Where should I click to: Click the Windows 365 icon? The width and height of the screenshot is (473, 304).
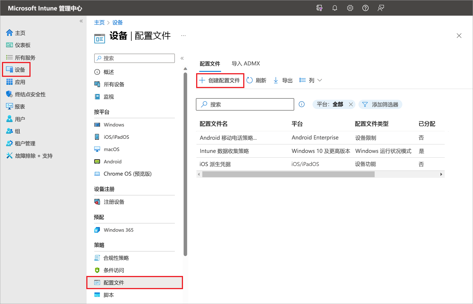97,230
